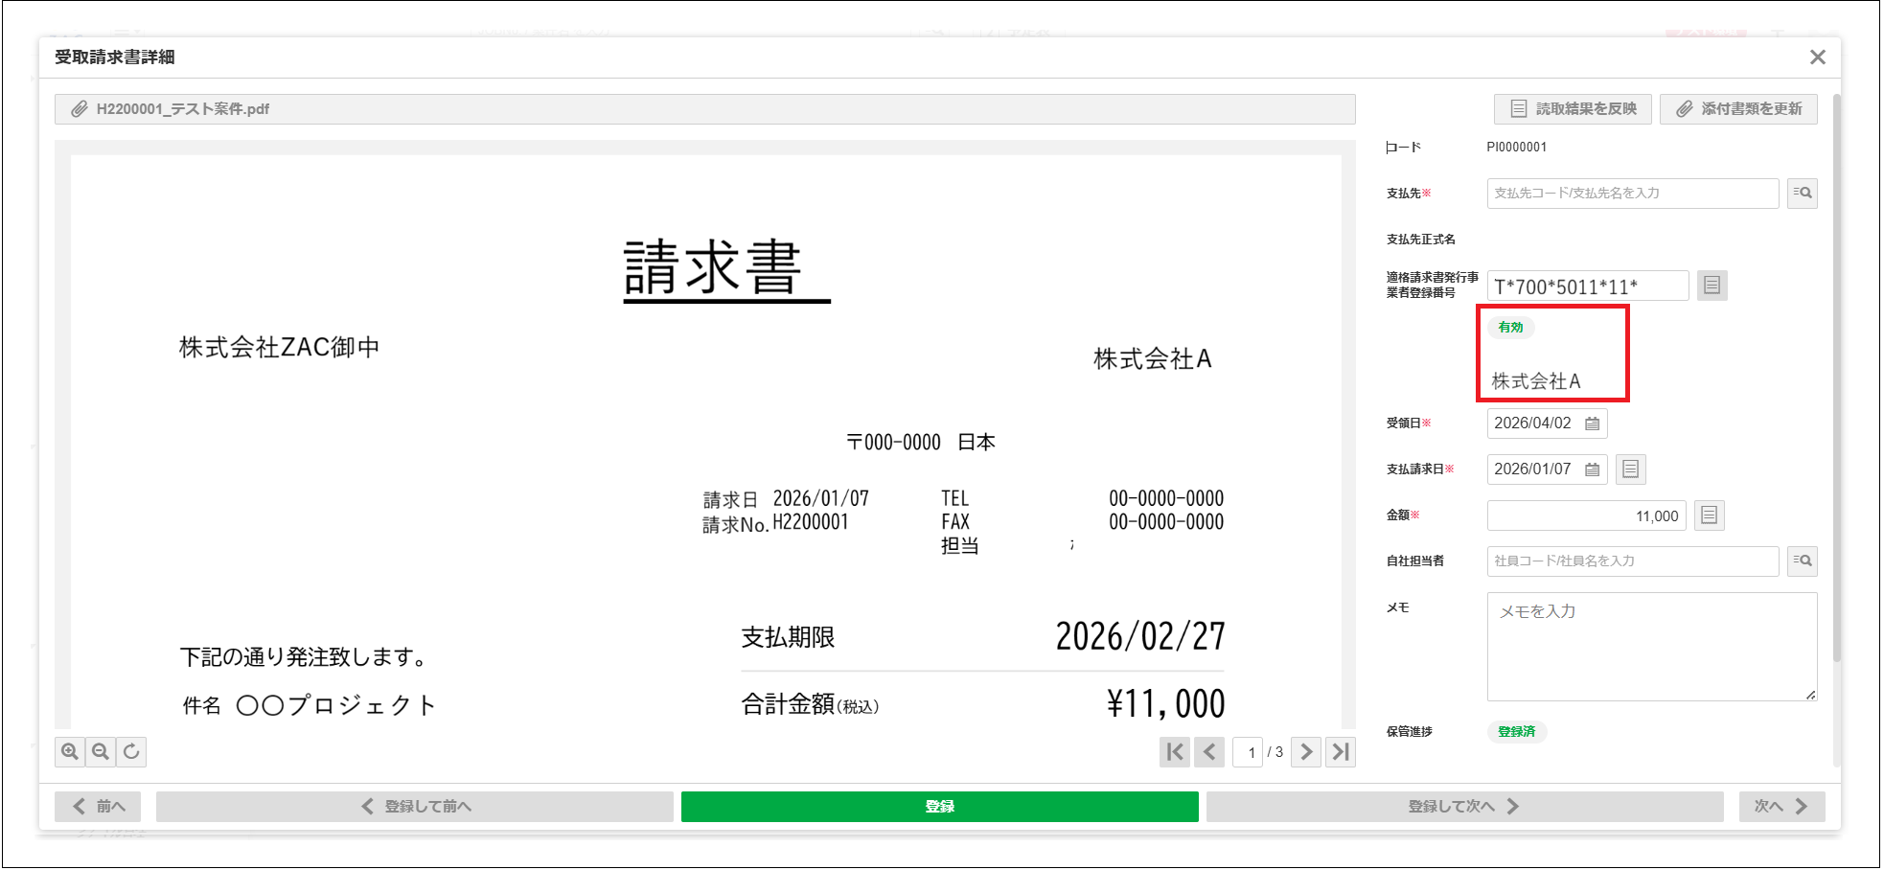This screenshot has height=870, width=1884.
Task: Zoom out of the invoice preview
Action: (101, 752)
